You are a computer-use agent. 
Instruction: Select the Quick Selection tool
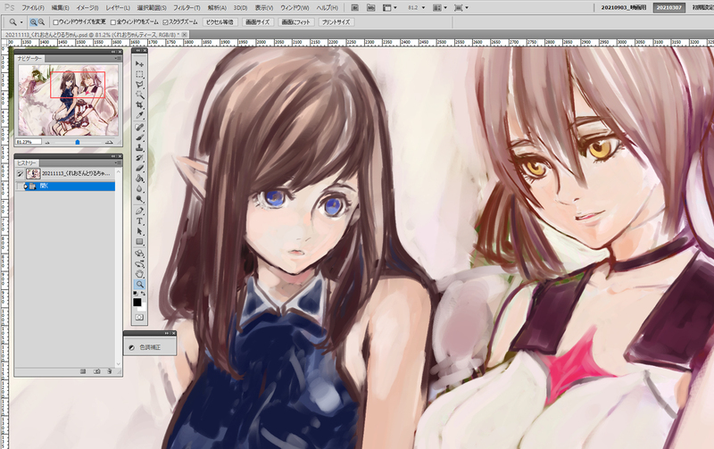140,95
